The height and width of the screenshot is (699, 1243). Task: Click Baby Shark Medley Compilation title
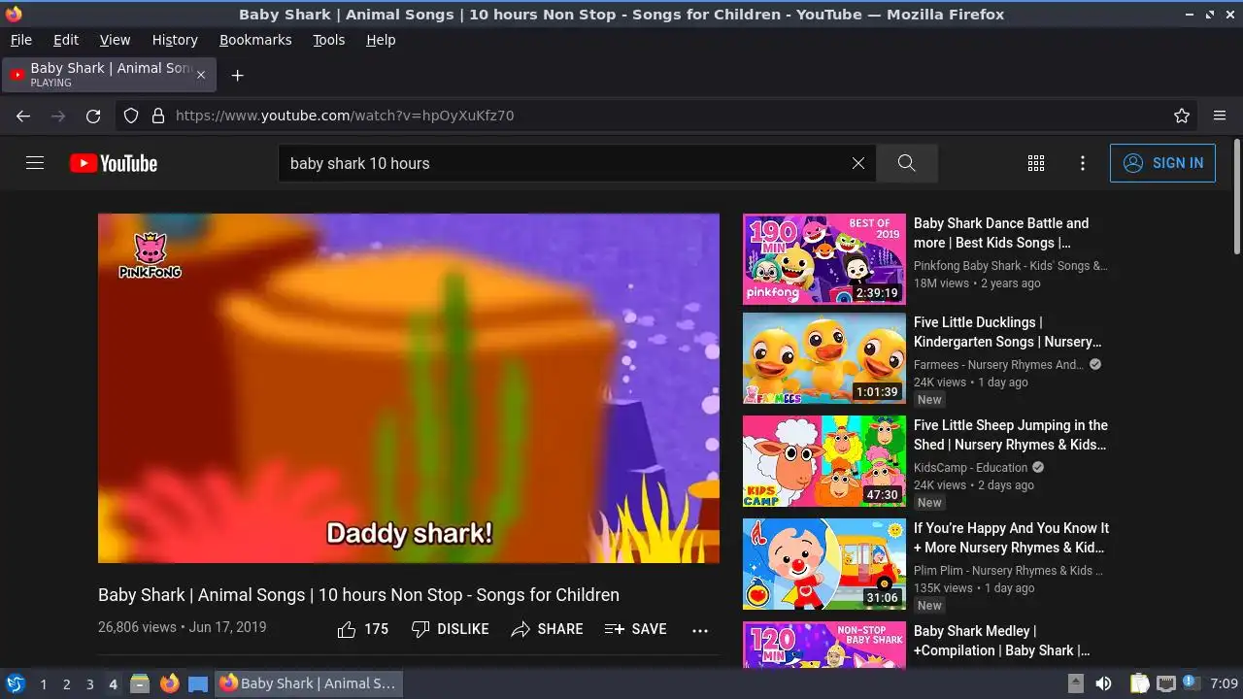[x=1002, y=641]
